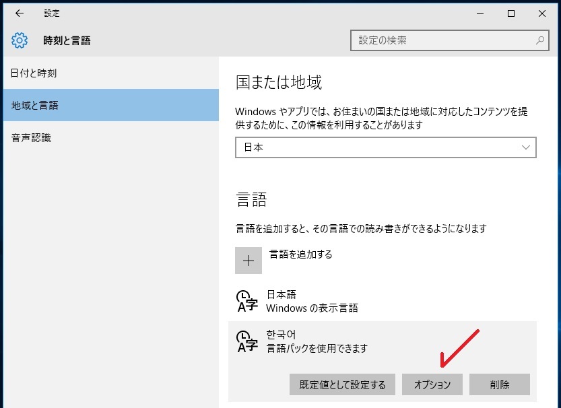This screenshot has width=561, height=408.
Task: Open the 音声認識 section
Action: click(111, 137)
